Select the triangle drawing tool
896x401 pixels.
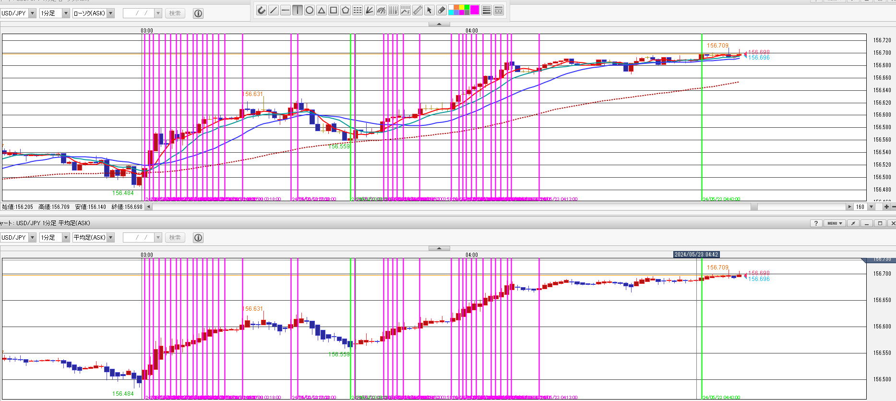pos(322,10)
